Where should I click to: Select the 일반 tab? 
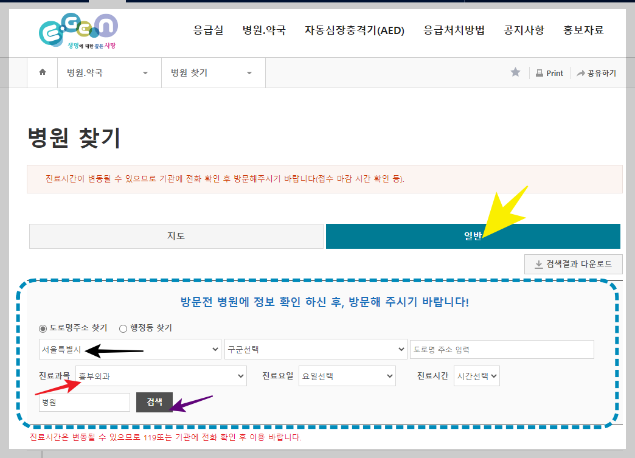pyautogui.click(x=473, y=236)
